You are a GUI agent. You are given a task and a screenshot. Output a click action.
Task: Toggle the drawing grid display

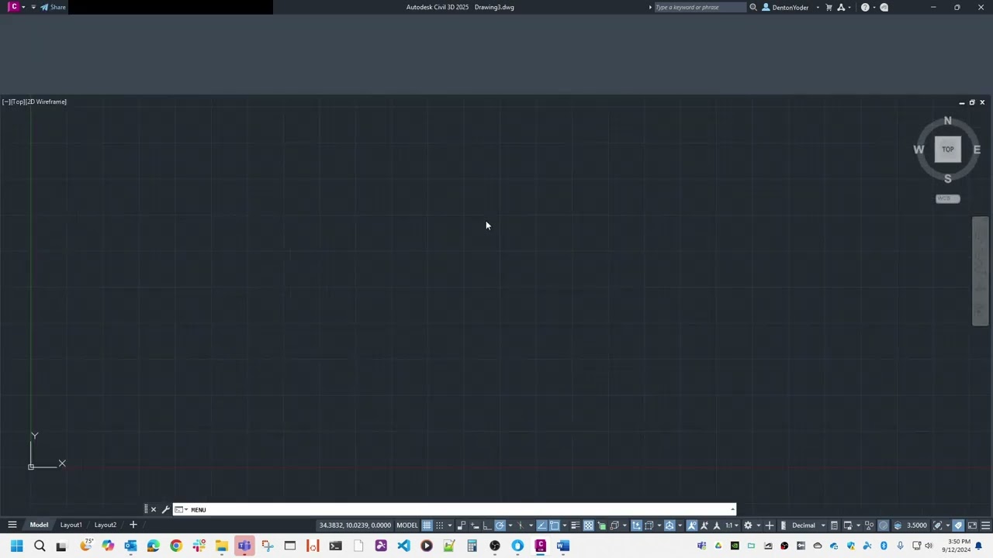[x=427, y=525]
